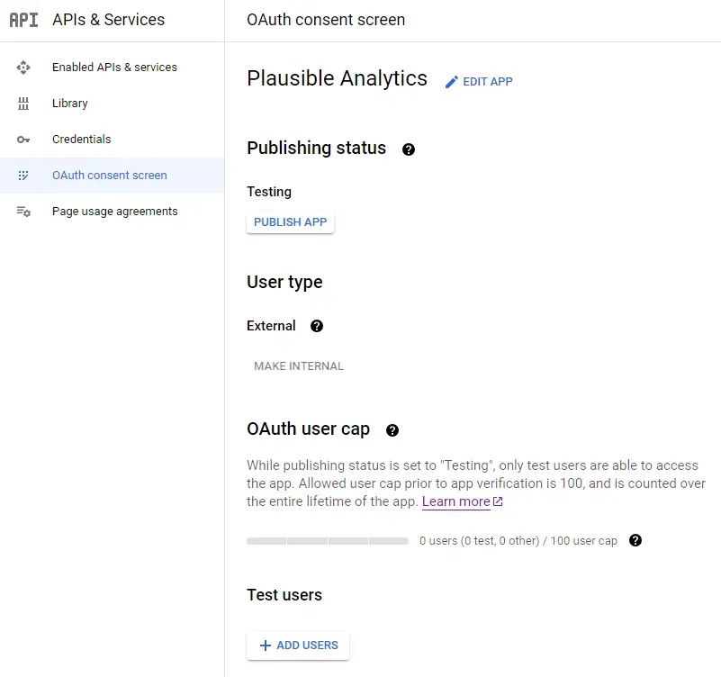The width and height of the screenshot is (721, 677).
Task: Click the Edit App pencil icon
Action: tap(452, 82)
